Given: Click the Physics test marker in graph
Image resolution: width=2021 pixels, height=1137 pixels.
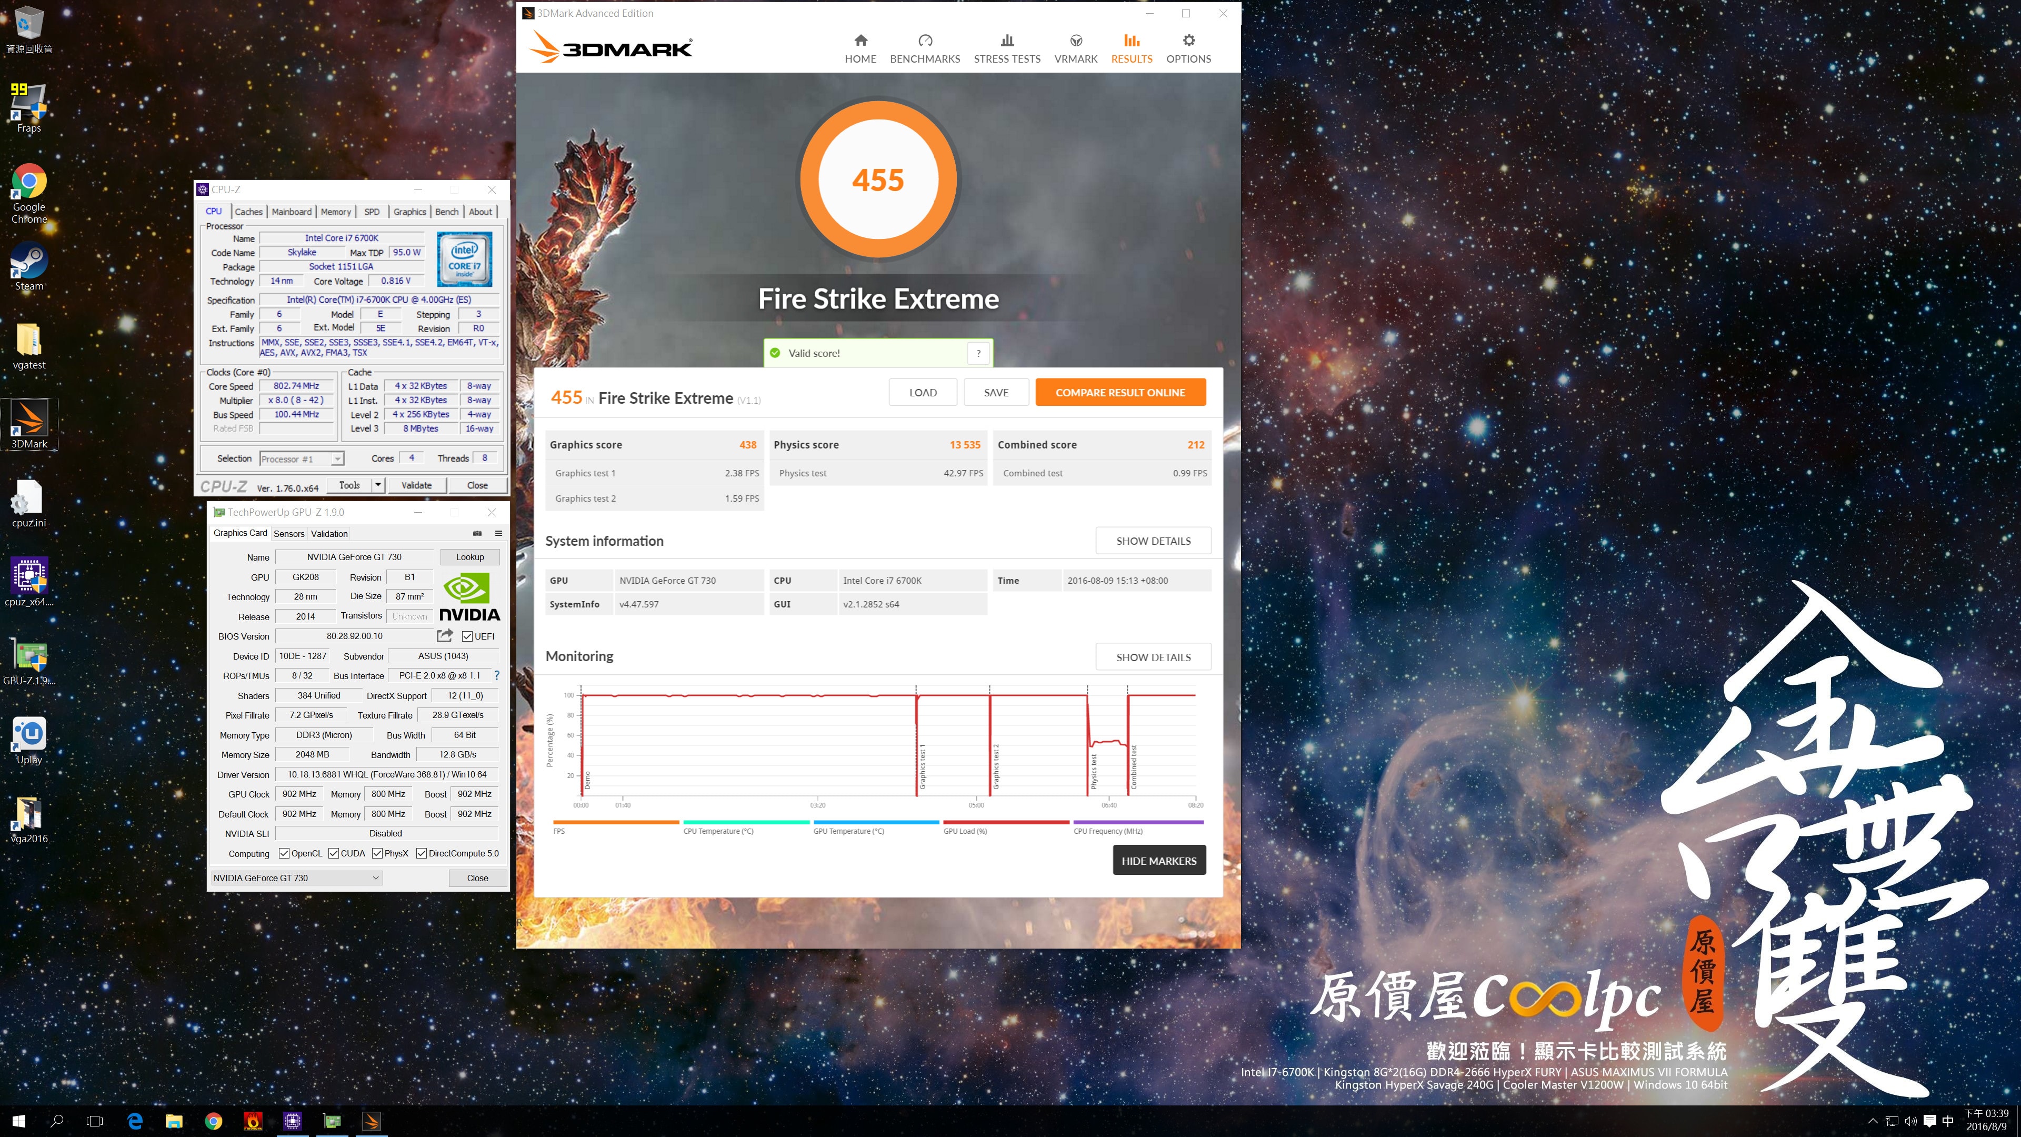Looking at the screenshot, I should click(x=1093, y=771).
